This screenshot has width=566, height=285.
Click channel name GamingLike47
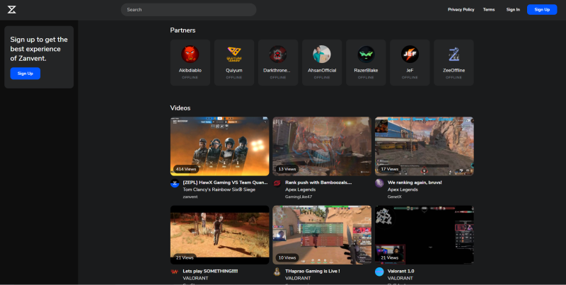pyautogui.click(x=299, y=197)
